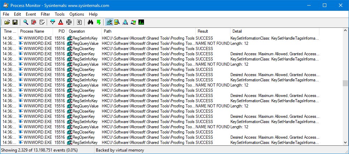
Task: Toggle Show Network Activity button
Action: [125, 22]
